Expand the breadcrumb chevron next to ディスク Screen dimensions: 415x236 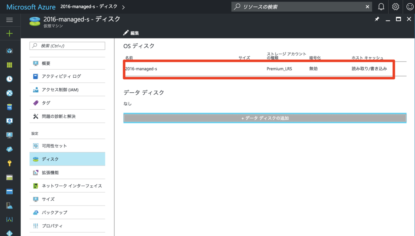point(124,6)
